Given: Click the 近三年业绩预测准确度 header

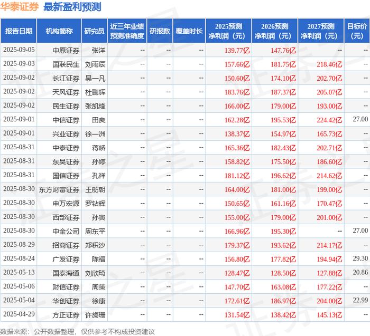Looking at the screenshot, I should 127,31.
